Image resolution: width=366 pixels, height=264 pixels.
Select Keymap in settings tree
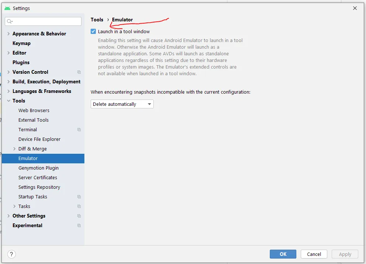(x=21, y=43)
